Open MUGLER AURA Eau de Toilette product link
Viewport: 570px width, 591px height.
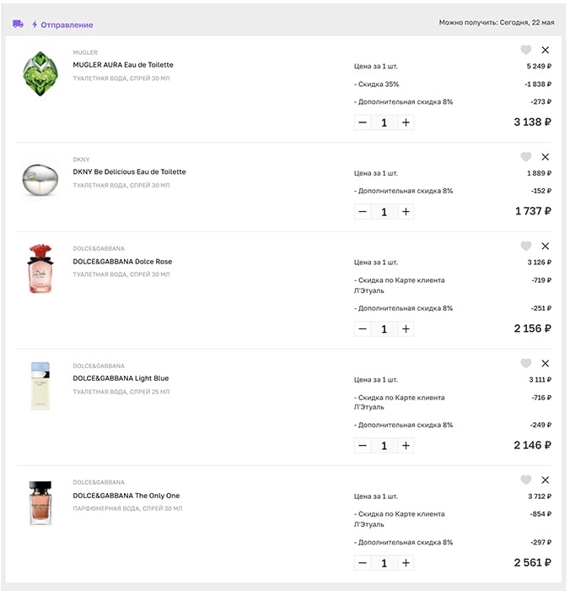point(123,65)
